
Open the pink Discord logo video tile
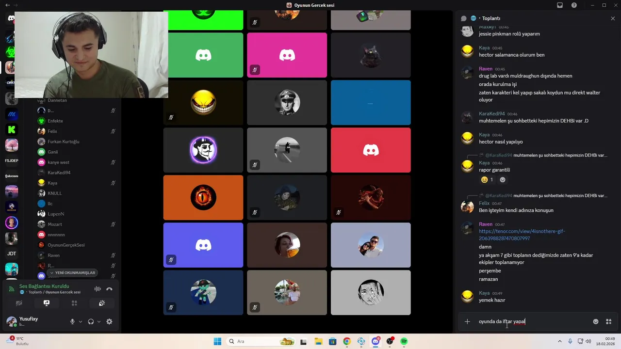[287, 55]
